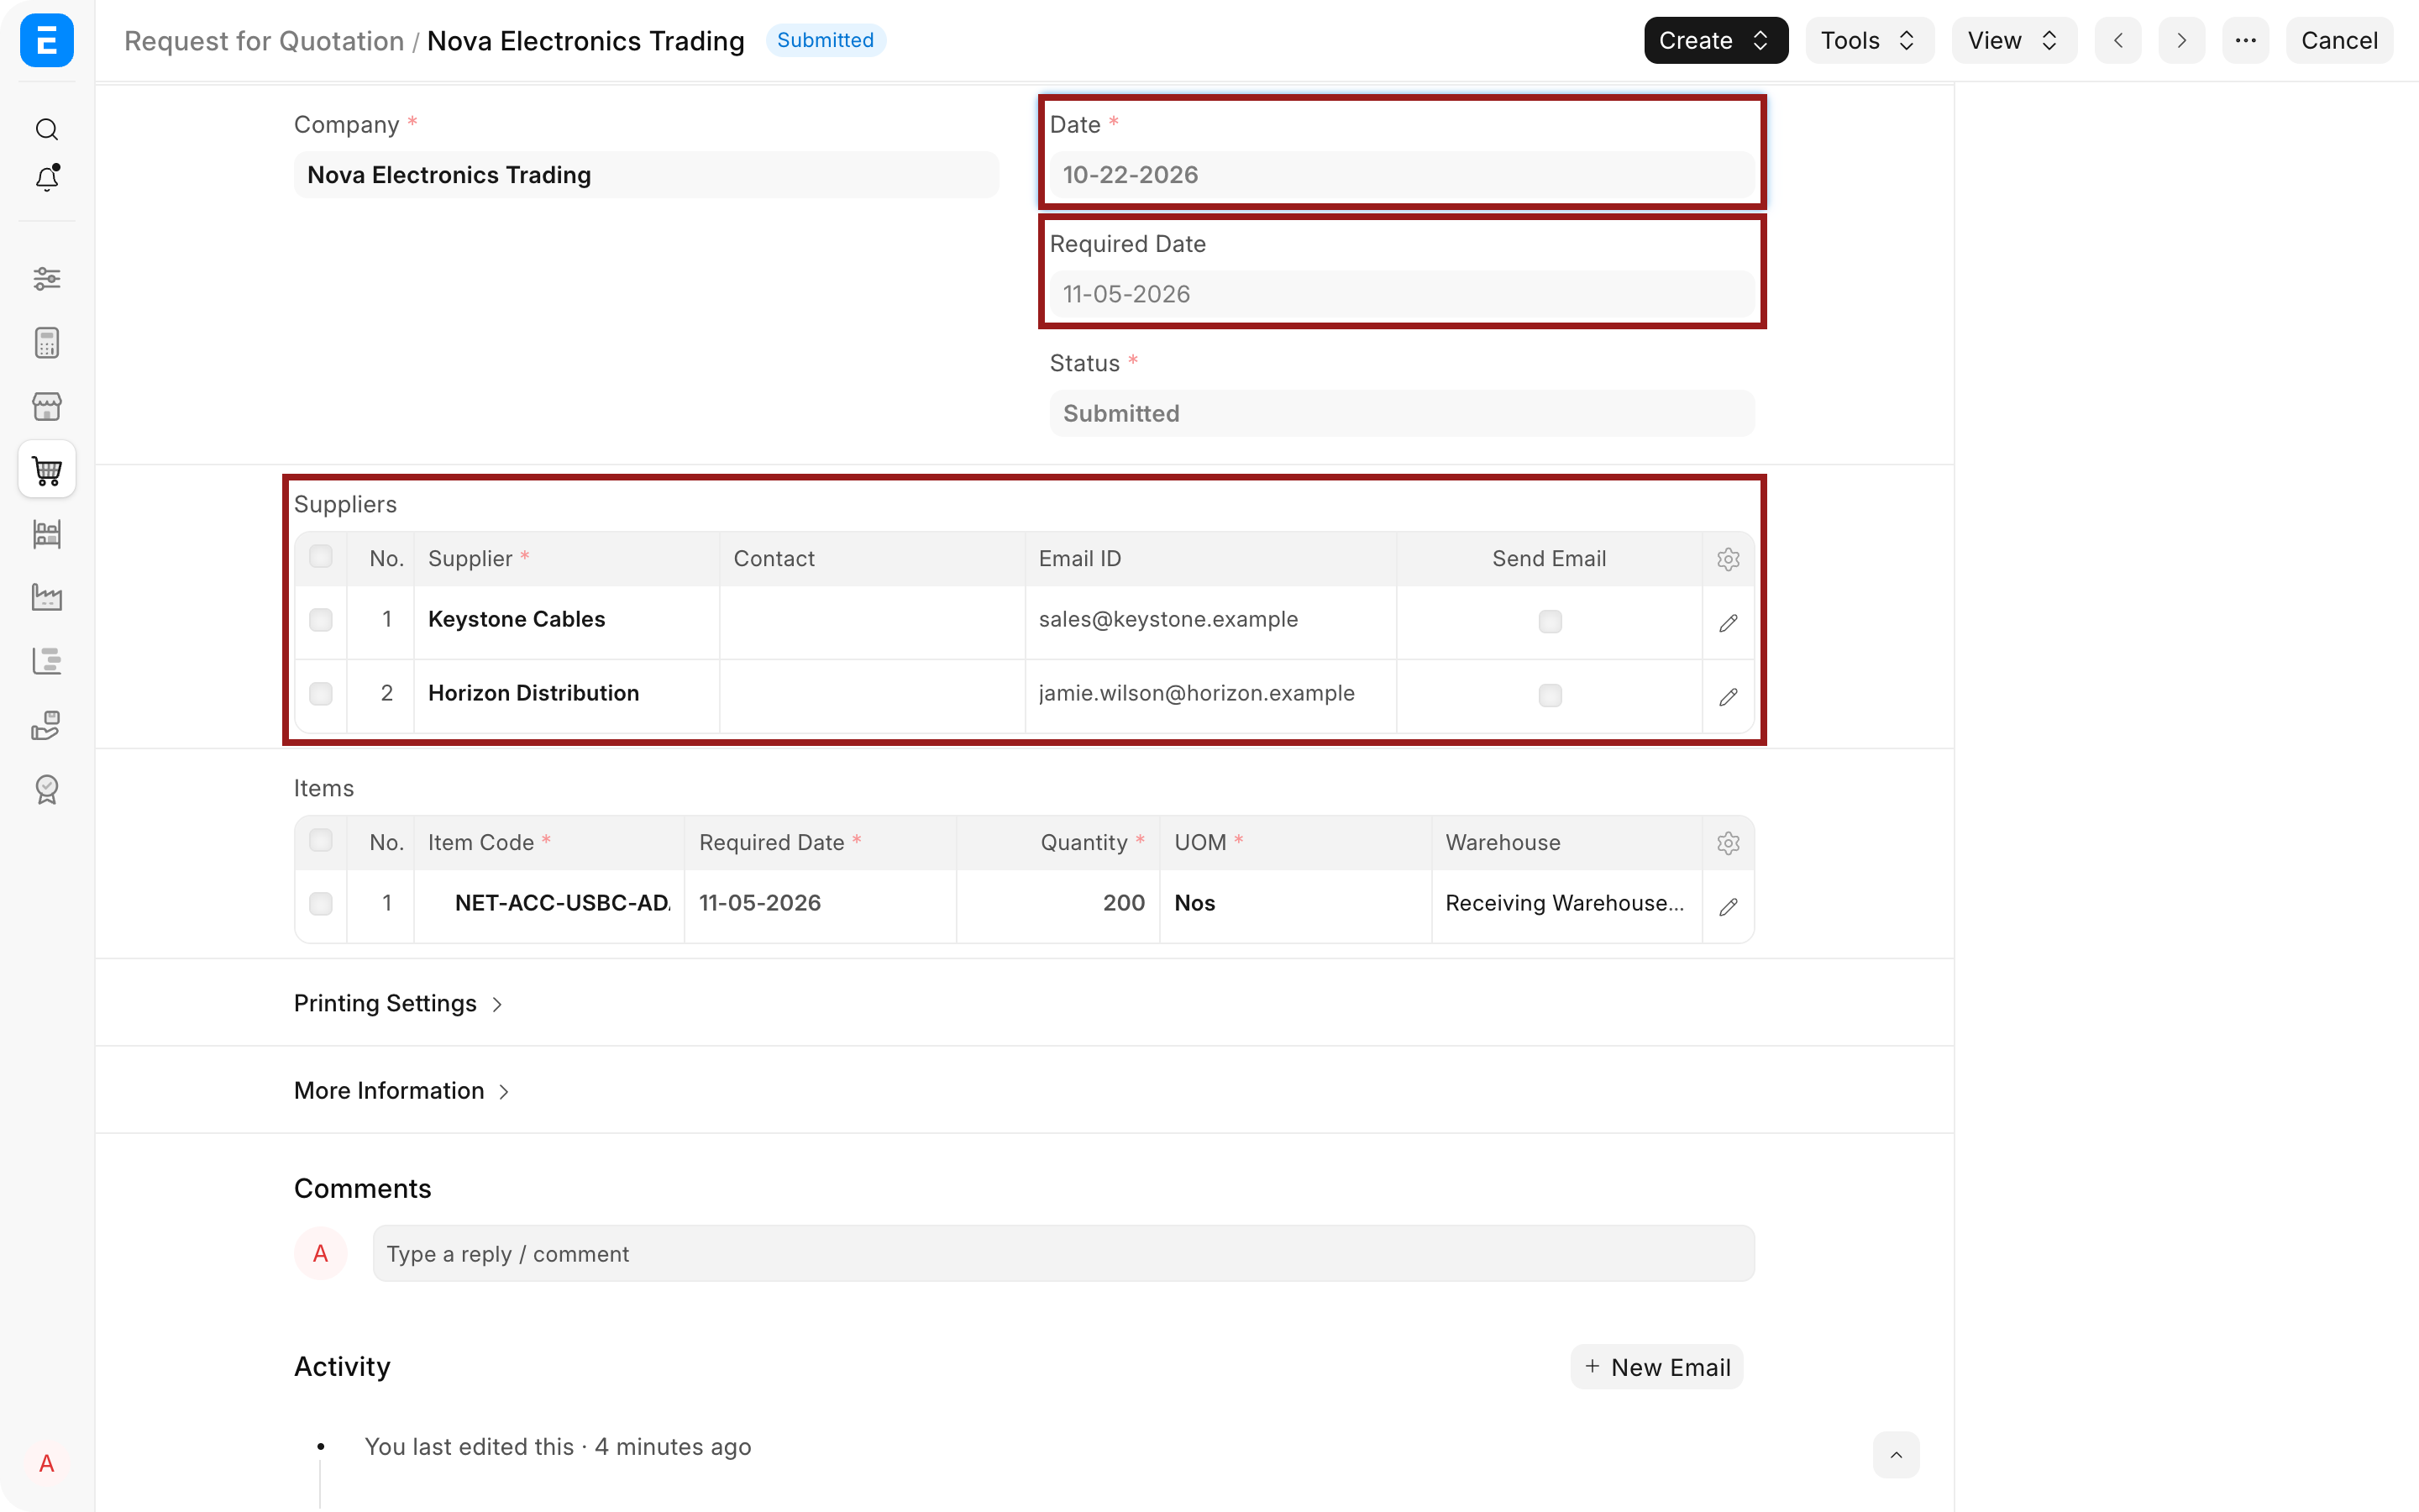This screenshot has width=2419, height=1512.
Task: Open notifications bell icon
Action: [47, 178]
